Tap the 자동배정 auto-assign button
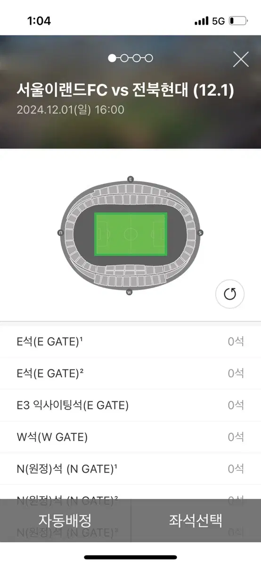261x566 pixels. [65, 521]
